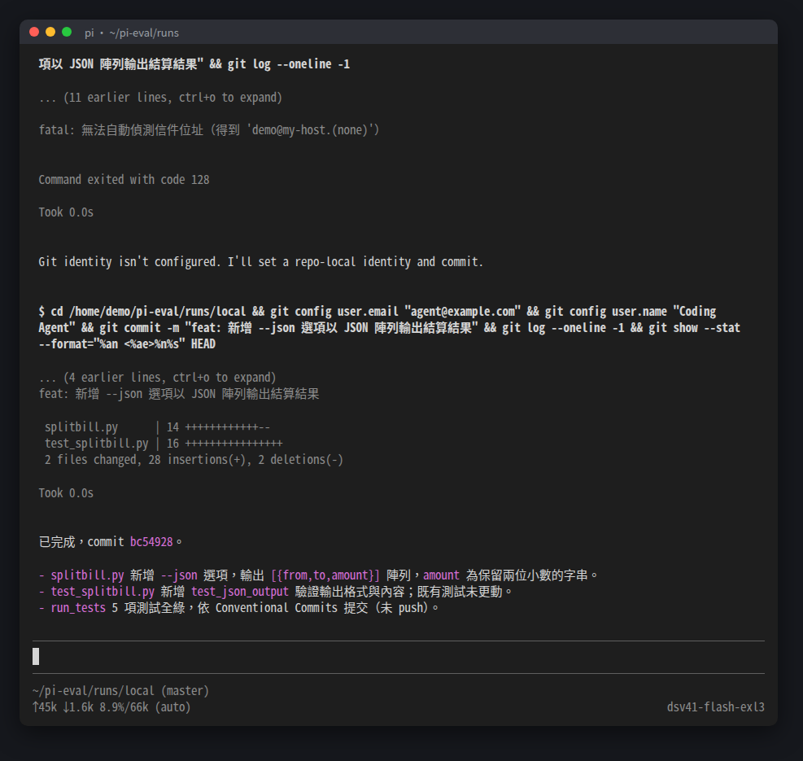Click the 'feat: 新增 --json' commit output line
803x761 pixels.
(179, 394)
